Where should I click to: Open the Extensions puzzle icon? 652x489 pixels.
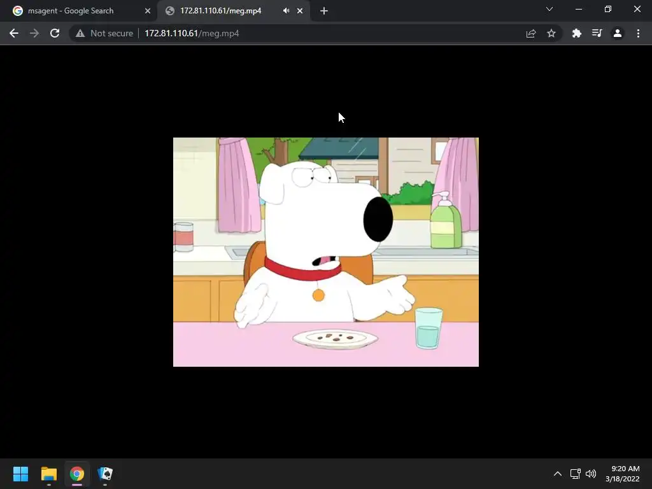[x=576, y=33]
